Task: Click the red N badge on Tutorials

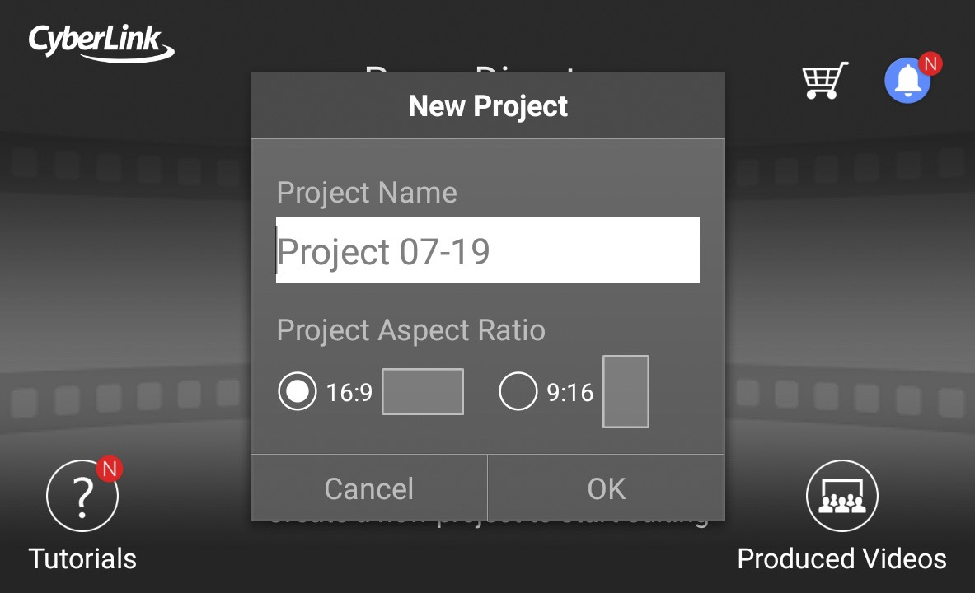Action: coord(109,469)
